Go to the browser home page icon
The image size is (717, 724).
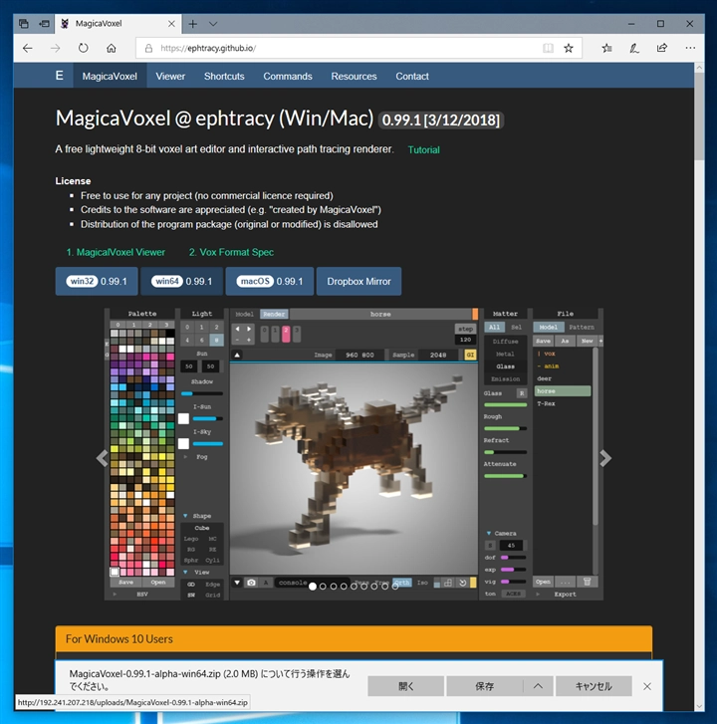112,48
